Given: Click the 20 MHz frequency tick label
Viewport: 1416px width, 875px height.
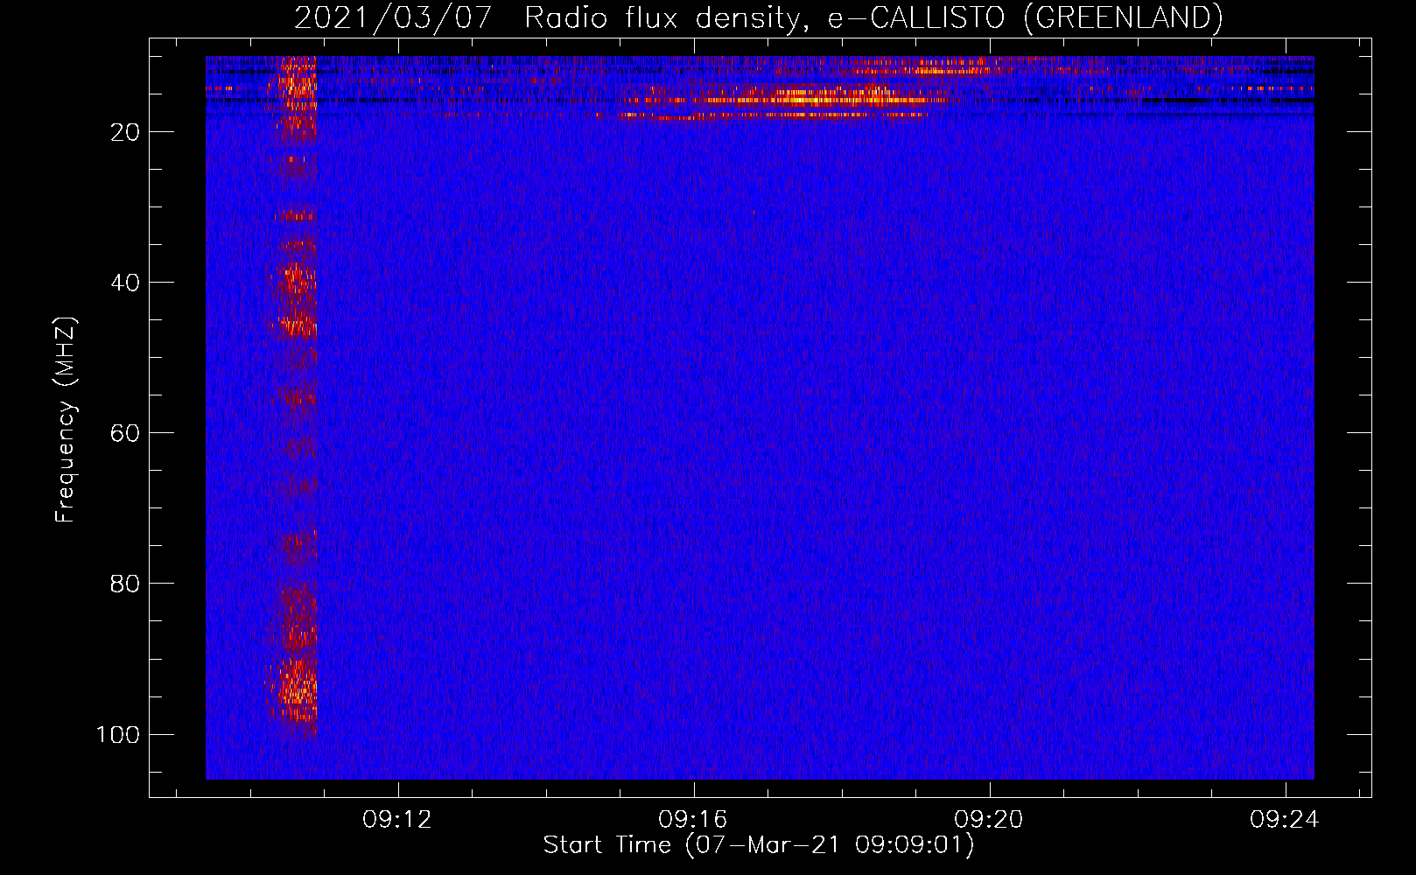Looking at the screenshot, I should click(x=126, y=132).
